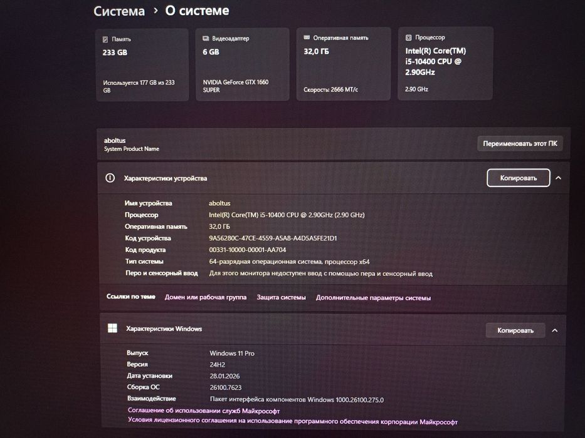
Task: Collapse the Характеристики устройства section chevron
Action: click(558, 178)
